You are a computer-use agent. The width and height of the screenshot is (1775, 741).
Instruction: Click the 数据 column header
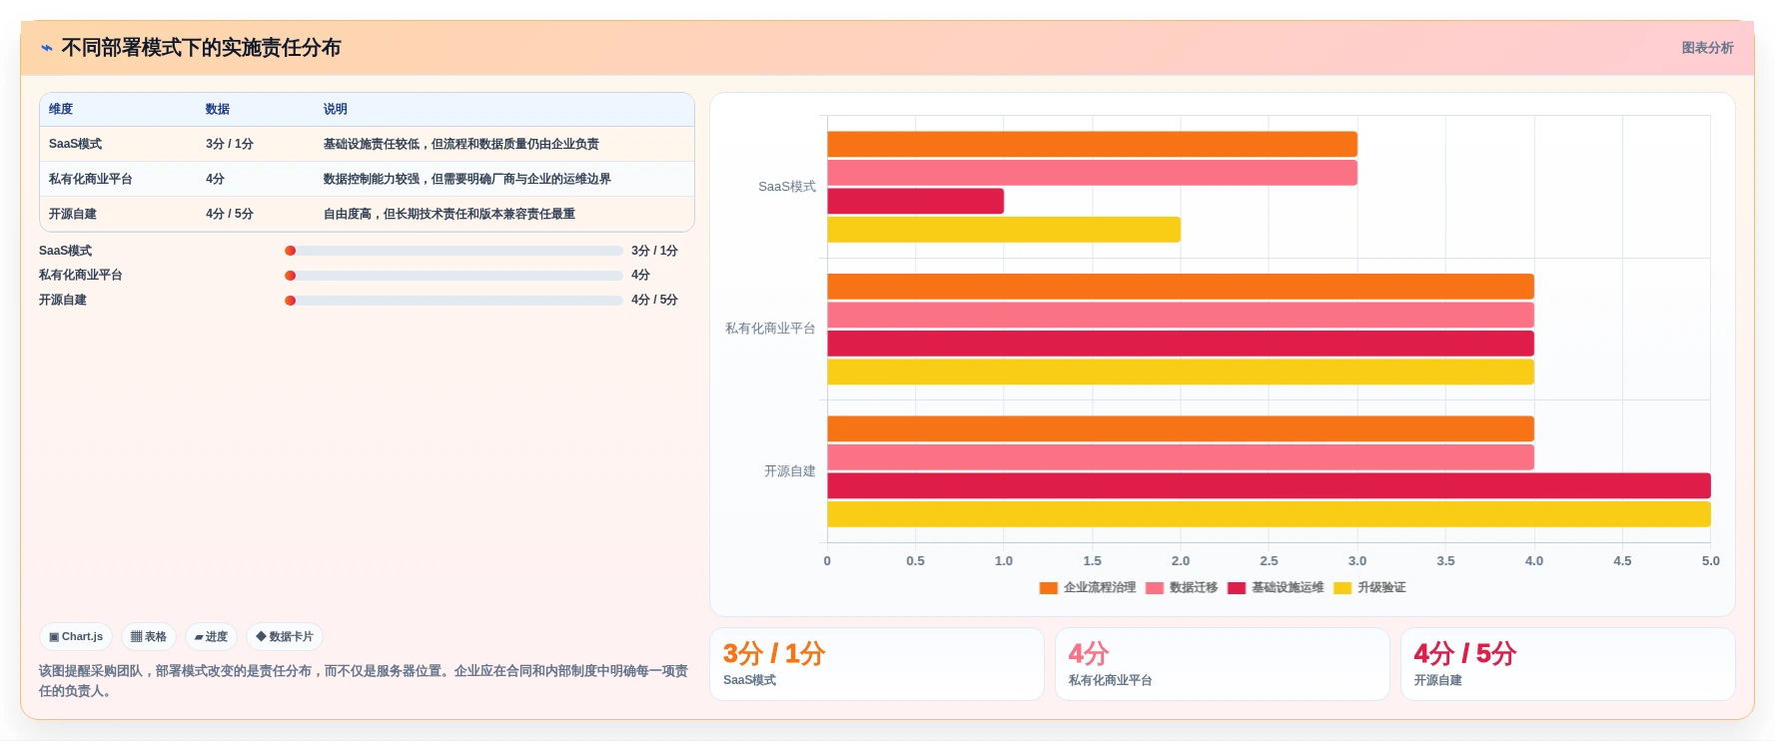218,109
